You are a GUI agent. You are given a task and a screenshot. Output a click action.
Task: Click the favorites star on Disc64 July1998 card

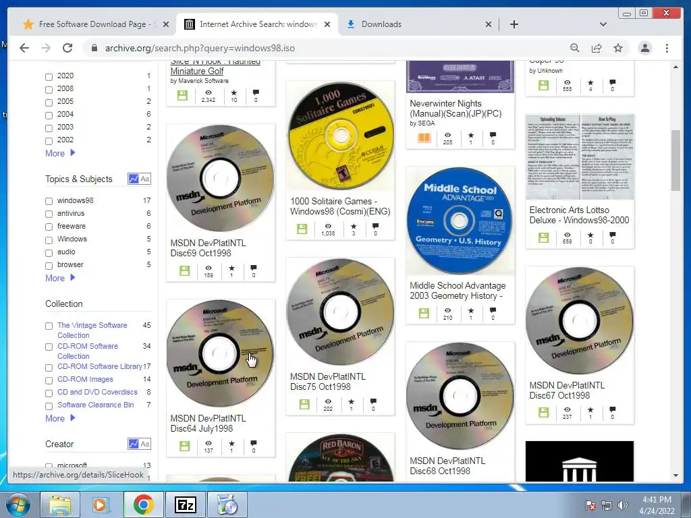[x=231, y=443]
